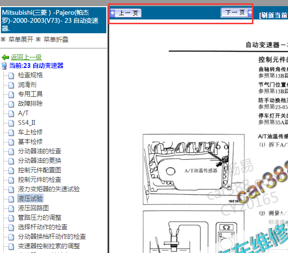Click the page icon beside 专用工具
The height and width of the screenshot is (253, 288).
point(11,94)
